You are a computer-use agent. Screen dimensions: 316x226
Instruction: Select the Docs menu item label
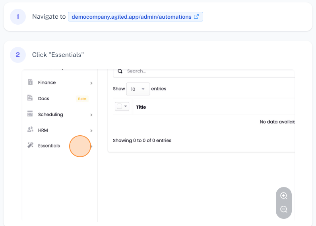click(x=44, y=99)
